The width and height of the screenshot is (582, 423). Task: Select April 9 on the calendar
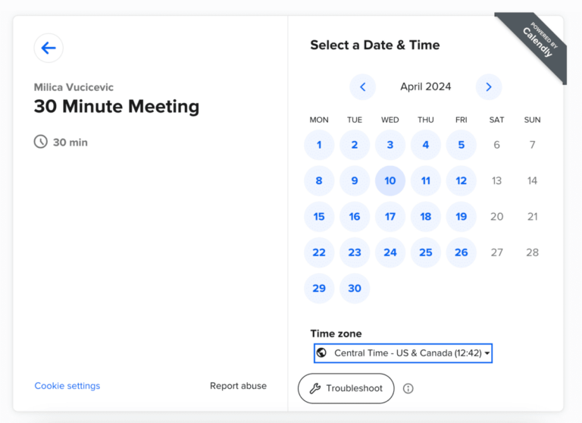(x=355, y=181)
